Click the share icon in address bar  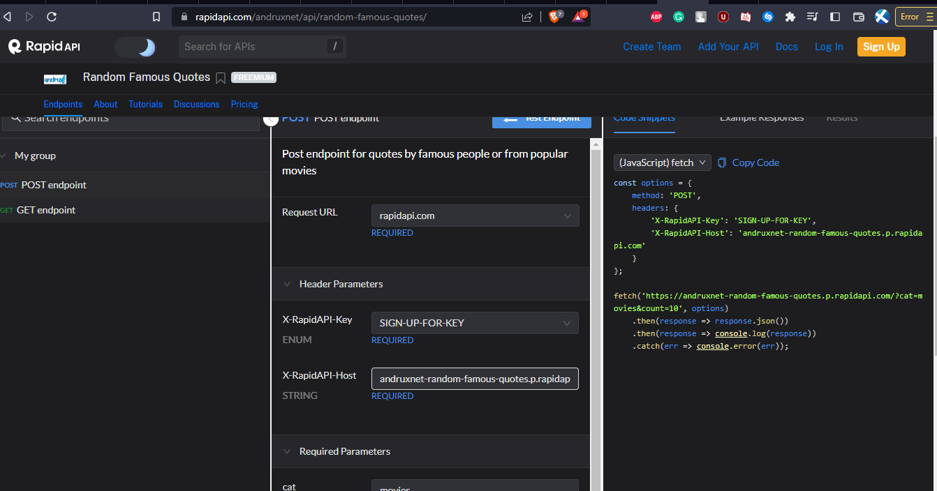point(527,17)
